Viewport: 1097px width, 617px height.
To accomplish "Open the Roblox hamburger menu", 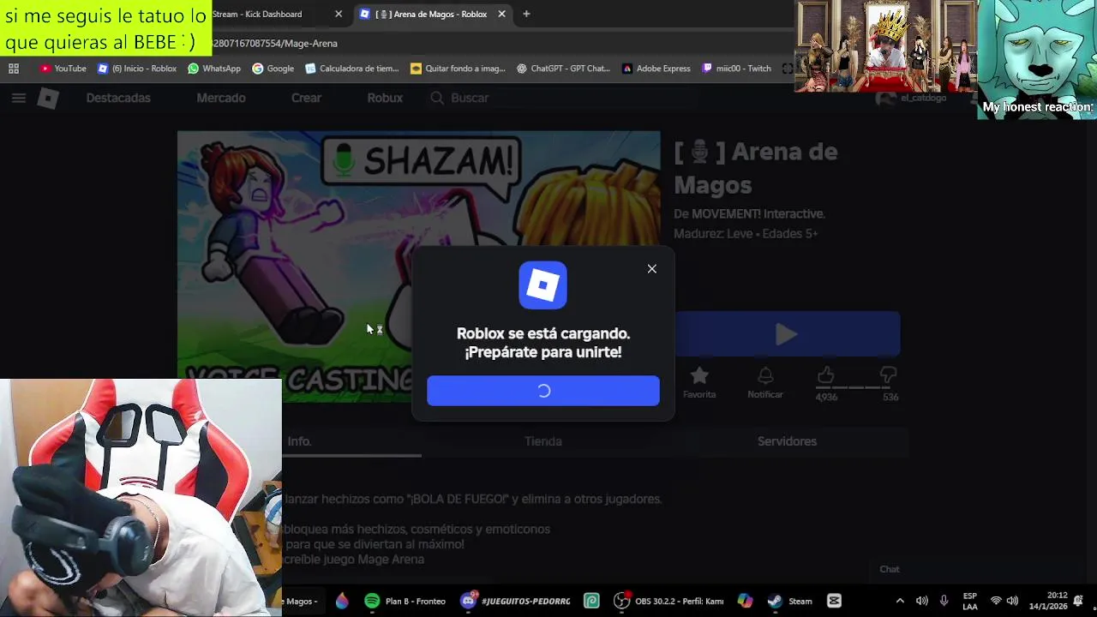I will [18, 98].
